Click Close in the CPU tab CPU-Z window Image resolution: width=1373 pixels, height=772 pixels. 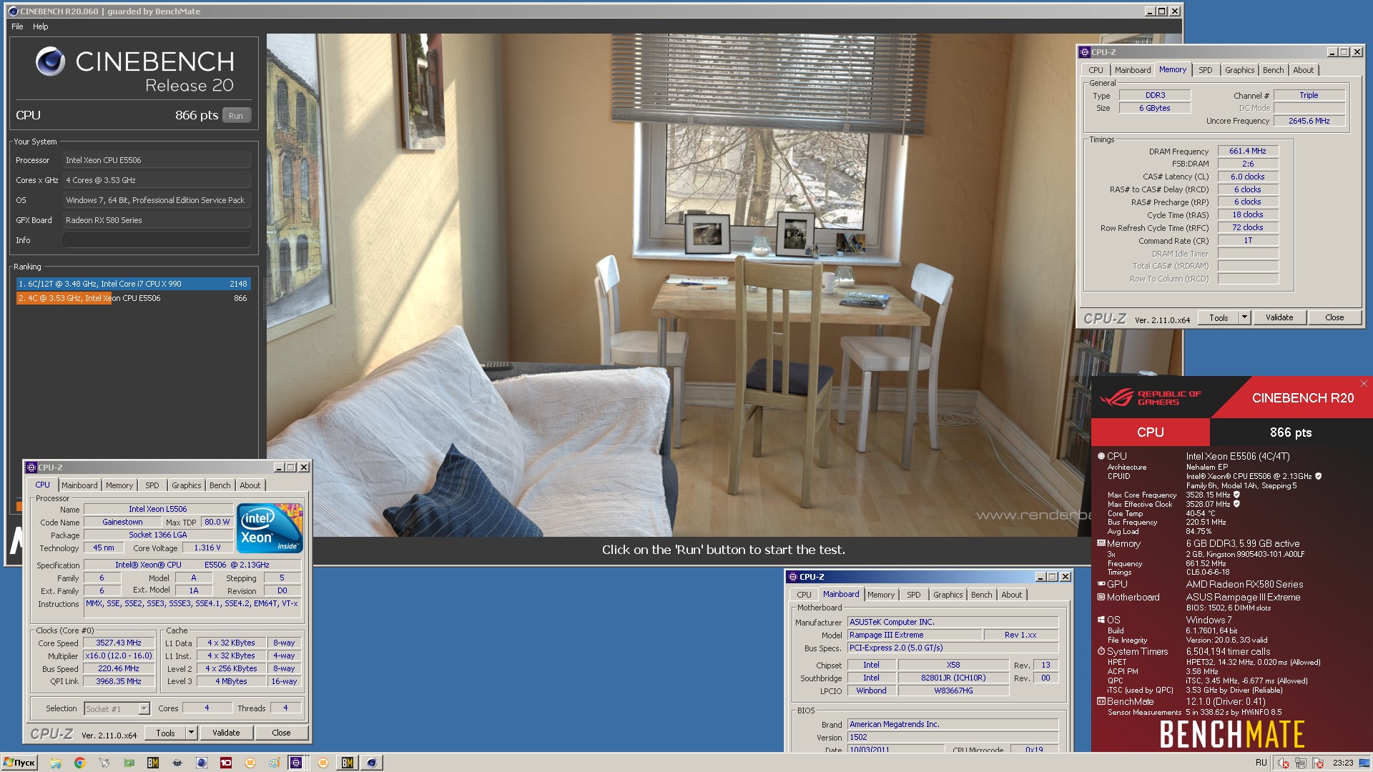click(x=281, y=733)
